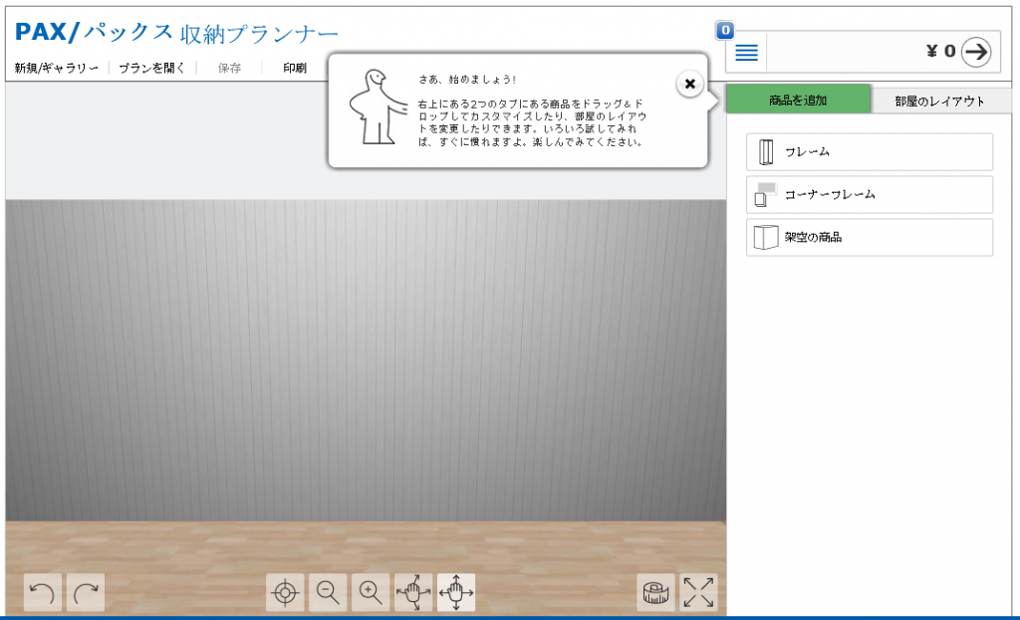1020x620 pixels.
Task: Switch to the 商品を追加 tab
Action: 798,100
